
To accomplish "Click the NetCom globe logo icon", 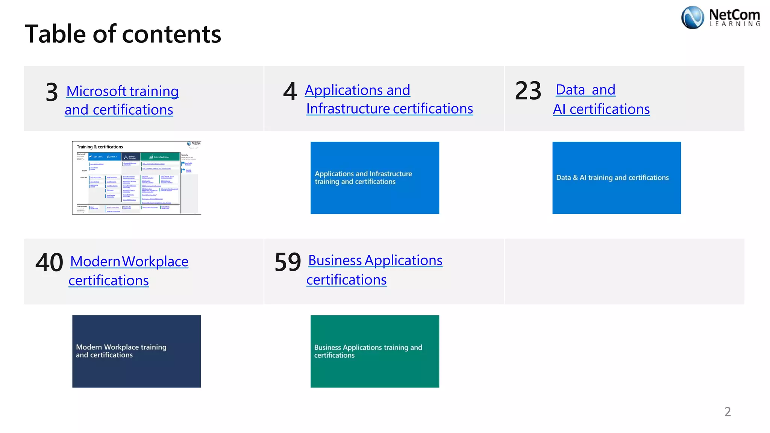I will 692,18.
